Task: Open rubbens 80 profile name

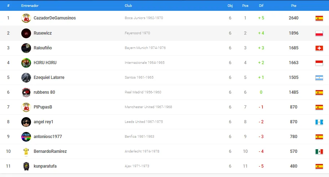Action: point(44,92)
